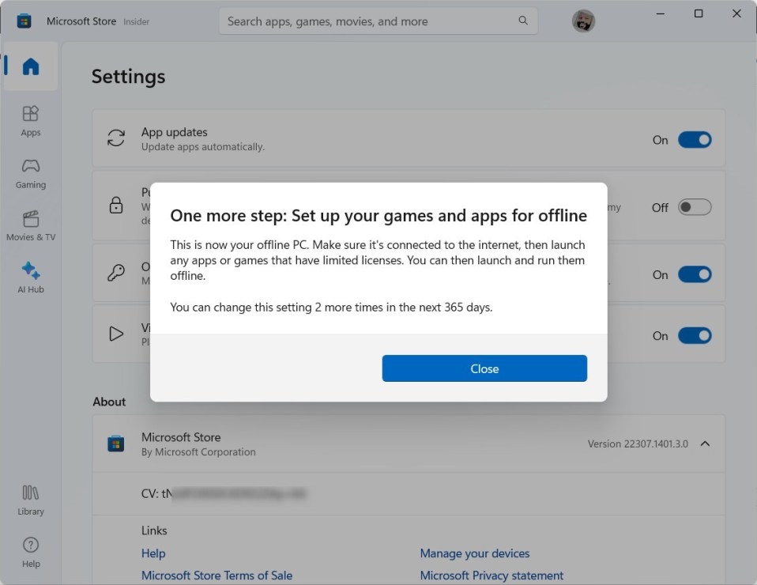
Task: Click the Microsoft Store icon under About
Action: [x=116, y=443]
